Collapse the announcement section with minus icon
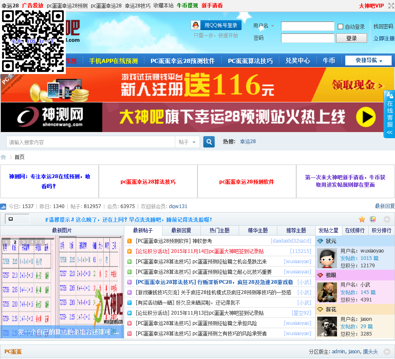The width and height of the screenshot is (395, 359). [387, 219]
